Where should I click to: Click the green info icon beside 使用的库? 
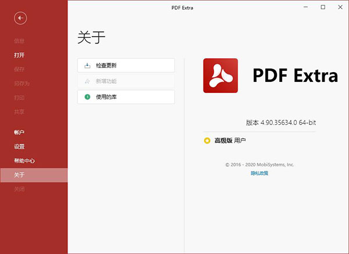pos(87,96)
